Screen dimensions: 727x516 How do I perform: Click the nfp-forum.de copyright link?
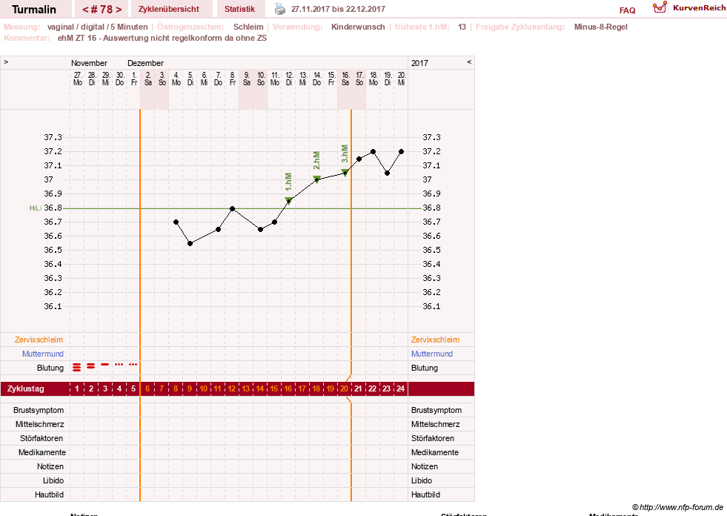[x=677, y=507]
